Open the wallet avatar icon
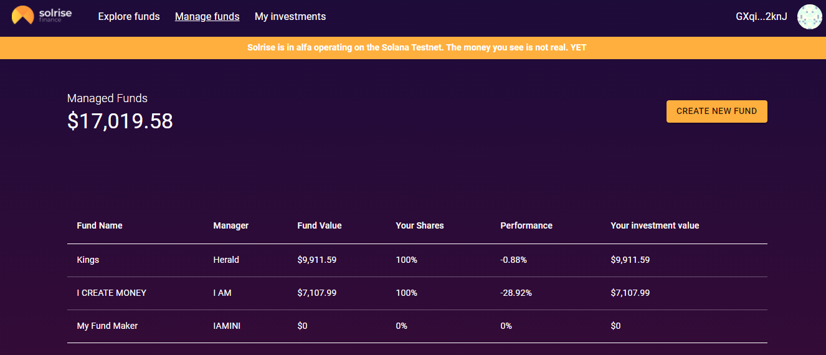This screenshot has width=826, height=355. click(x=810, y=17)
